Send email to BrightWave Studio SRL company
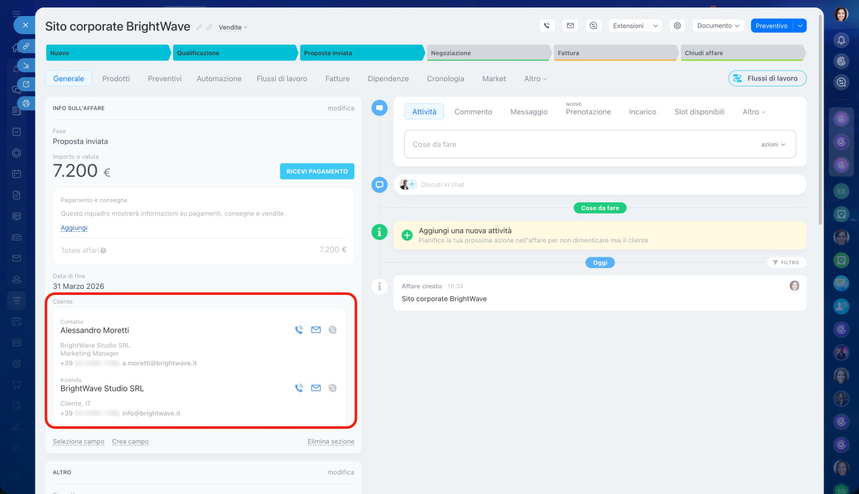Image resolution: width=859 pixels, height=494 pixels. click(316, 388)
